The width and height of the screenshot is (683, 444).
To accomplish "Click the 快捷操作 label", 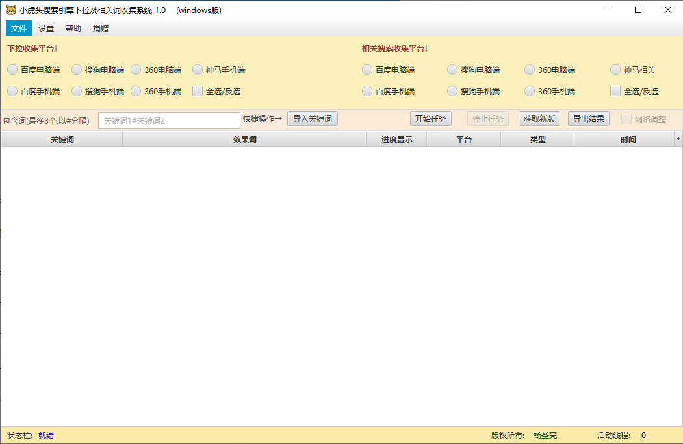I will [x=263, y=119].
